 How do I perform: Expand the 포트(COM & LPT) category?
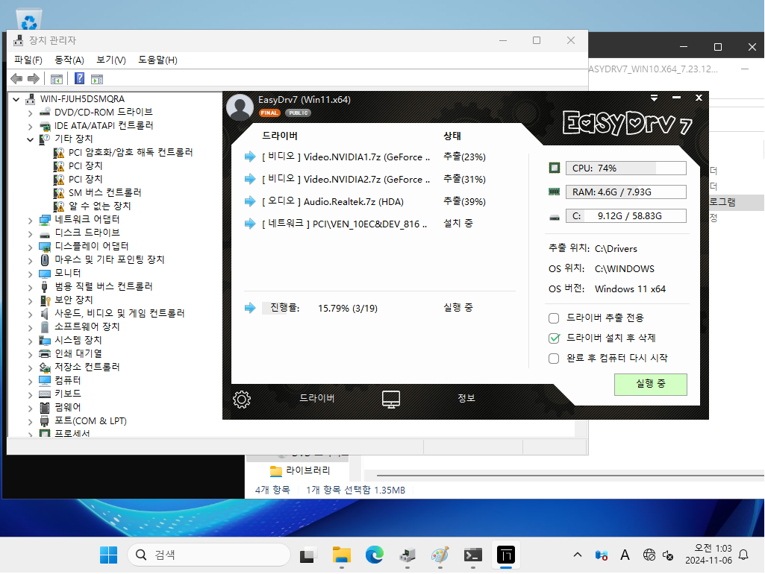[31, 421]
